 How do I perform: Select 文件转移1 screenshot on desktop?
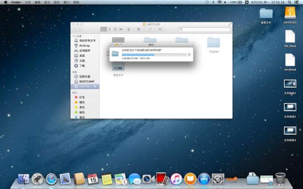(290, 87)
